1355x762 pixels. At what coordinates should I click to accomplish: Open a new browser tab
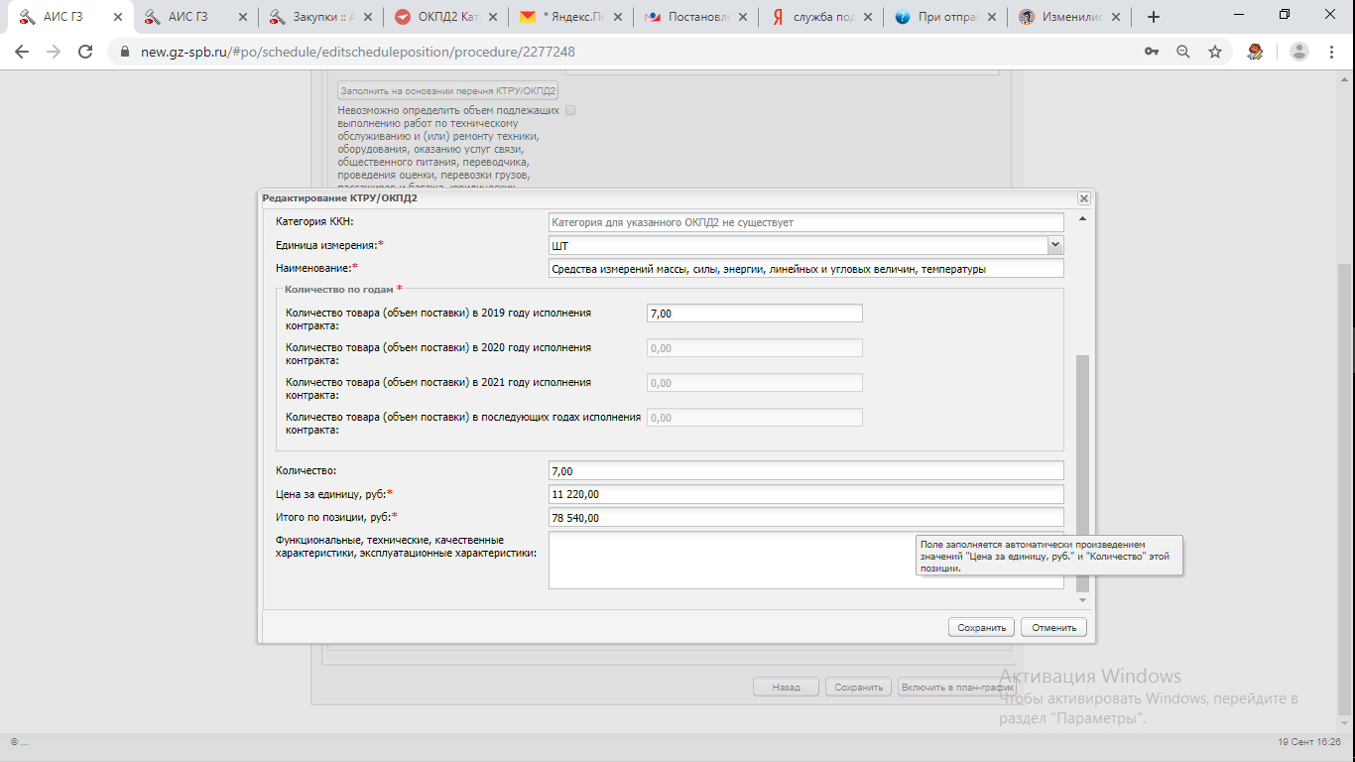coord(1153,17)
